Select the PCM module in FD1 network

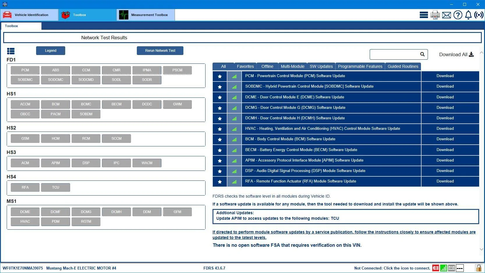[25, 70]
